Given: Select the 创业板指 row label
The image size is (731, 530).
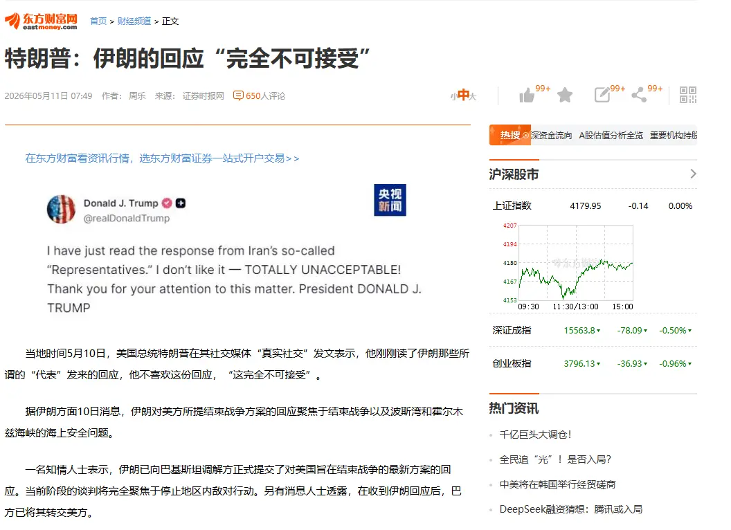Looking at the screenshot, I should 512,363.
